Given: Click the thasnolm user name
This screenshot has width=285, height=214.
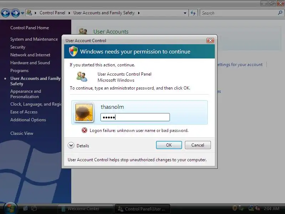Looking at the screenshot, I should click(112, 107).
